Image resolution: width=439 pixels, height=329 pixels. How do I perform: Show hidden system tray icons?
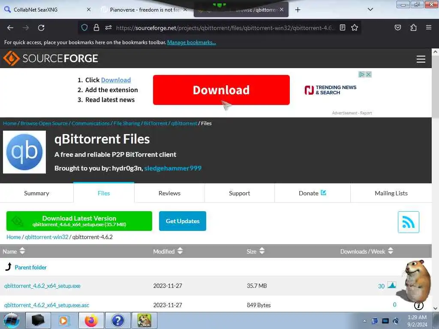pos(364,321)
